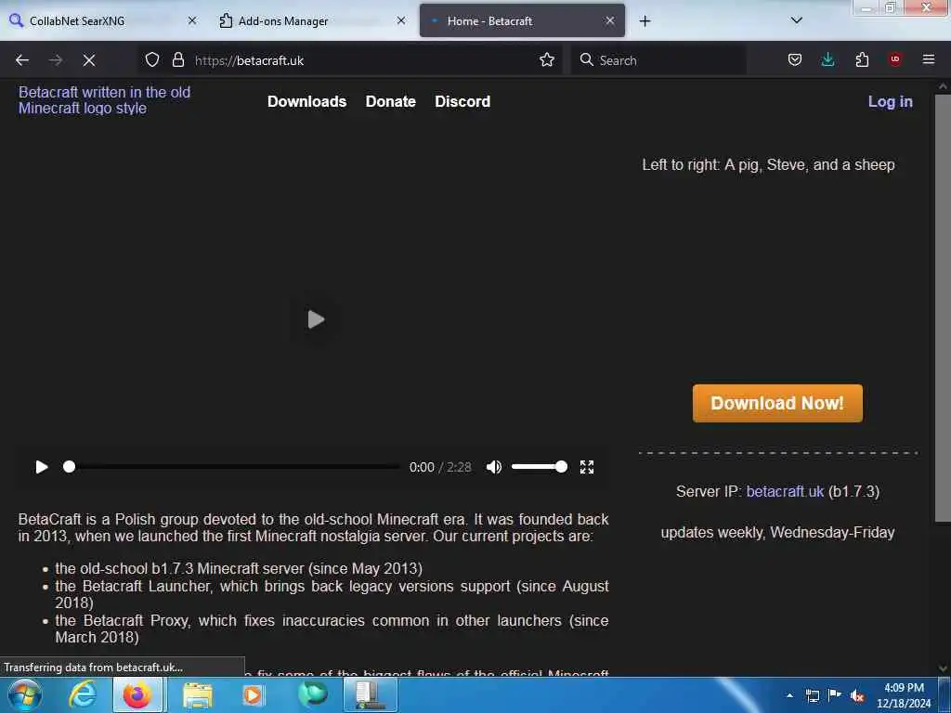Click the Download Now! button
This screenshot has width=951, height=713.
pos(777,403)
